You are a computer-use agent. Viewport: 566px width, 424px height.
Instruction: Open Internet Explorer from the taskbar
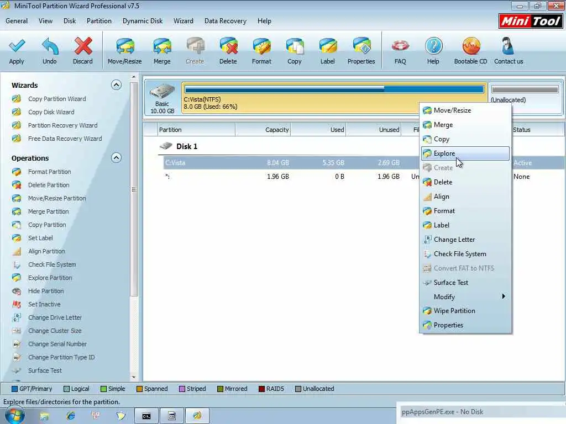pyautogui.click(x=70, y=416)
